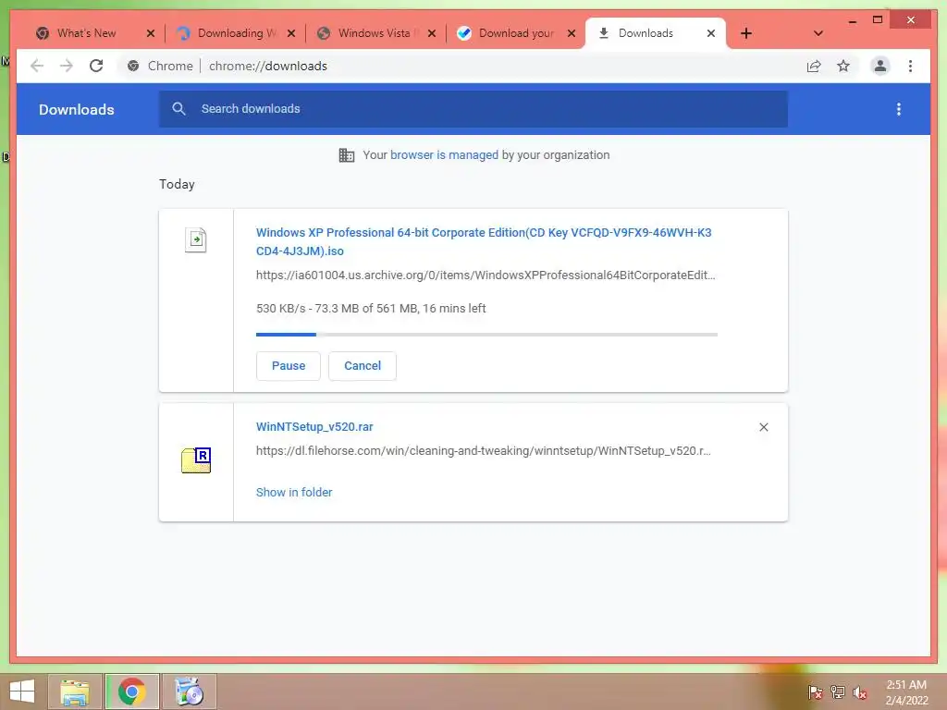Close the Downloads tab

(x=711, y=33)
